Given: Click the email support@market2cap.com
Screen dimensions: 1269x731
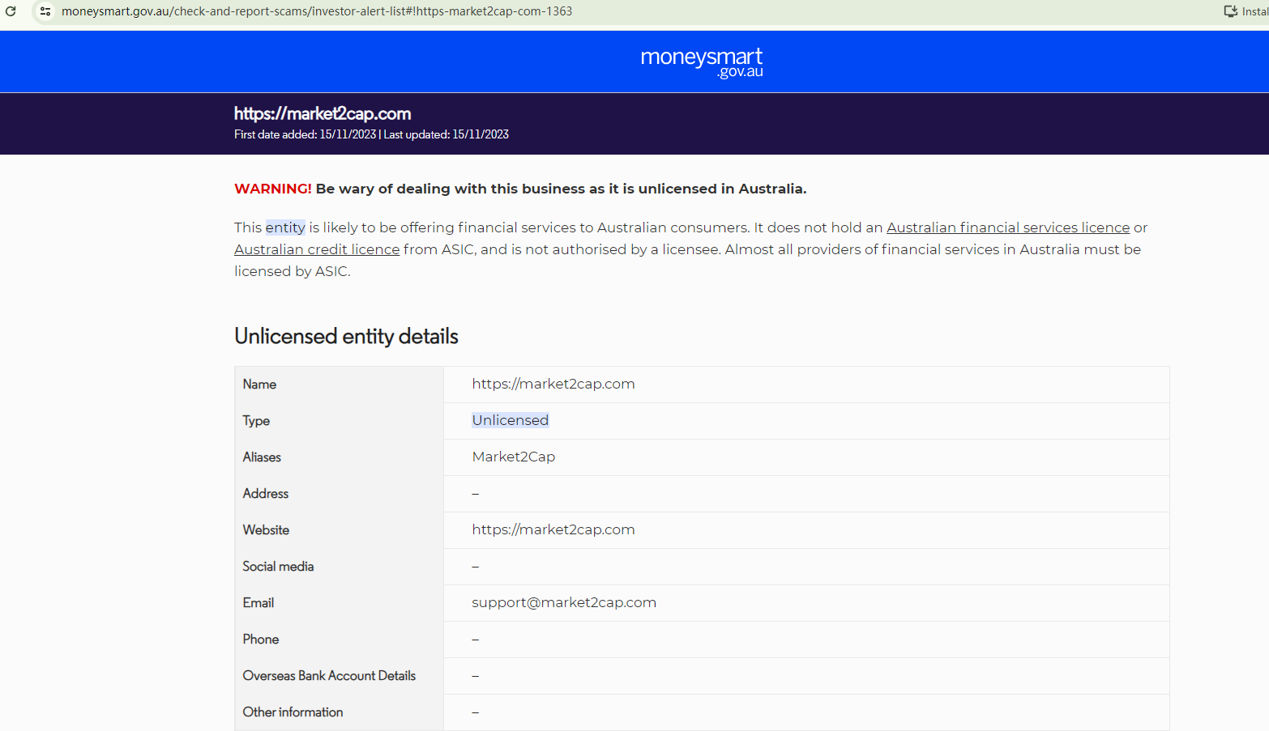Looking at the screenshot, I should click(564, 602).
